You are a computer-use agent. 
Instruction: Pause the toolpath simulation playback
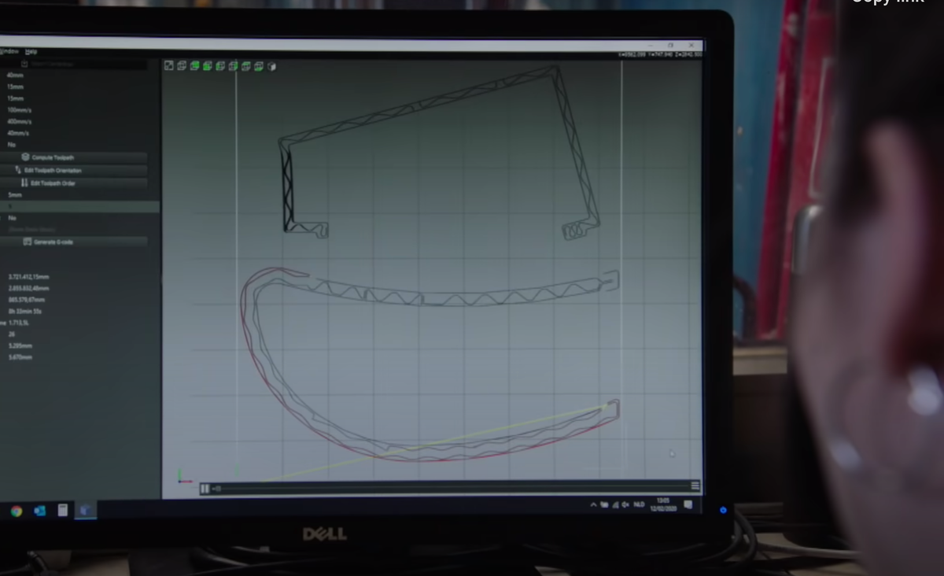click(x=205, y=489)
